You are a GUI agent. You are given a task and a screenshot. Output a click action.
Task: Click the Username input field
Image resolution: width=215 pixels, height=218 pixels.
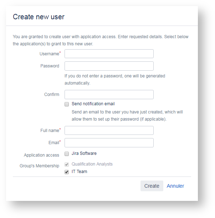coord(109,54)
